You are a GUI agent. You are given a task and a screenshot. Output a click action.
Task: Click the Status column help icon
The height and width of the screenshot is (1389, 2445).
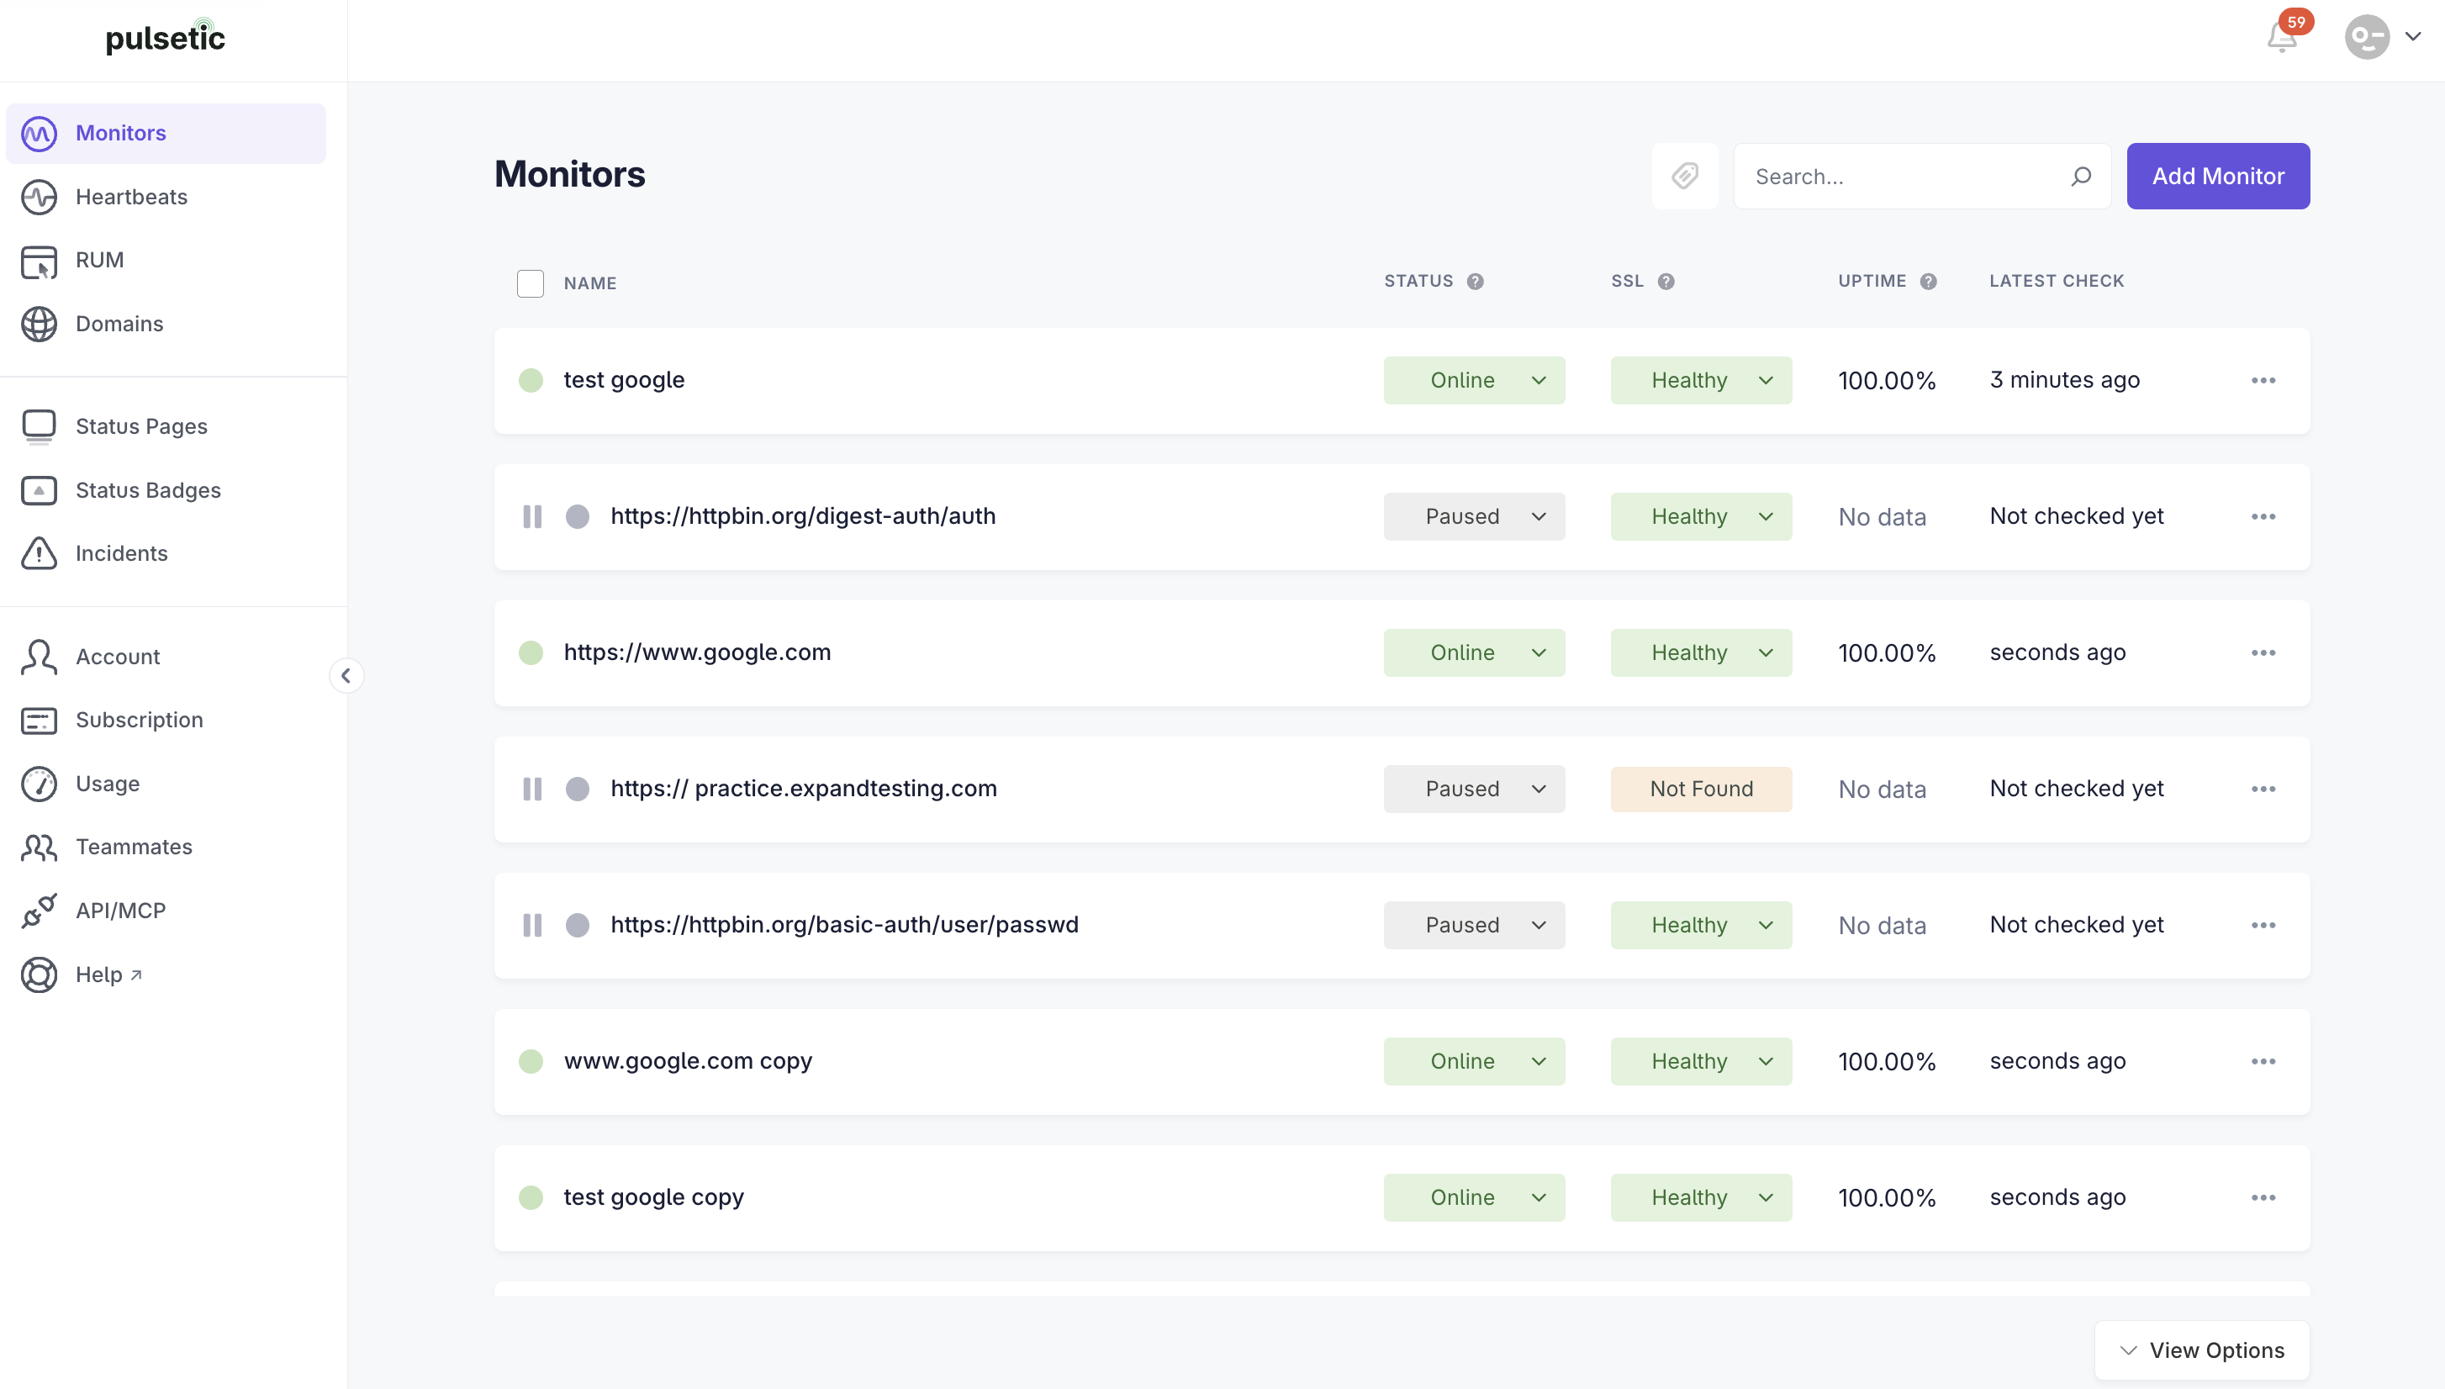click(1475, 282)
